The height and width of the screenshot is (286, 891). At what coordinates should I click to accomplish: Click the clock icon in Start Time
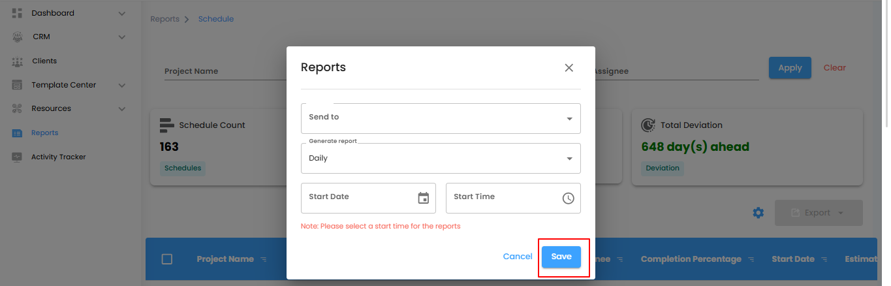click(x=568, y=198)
